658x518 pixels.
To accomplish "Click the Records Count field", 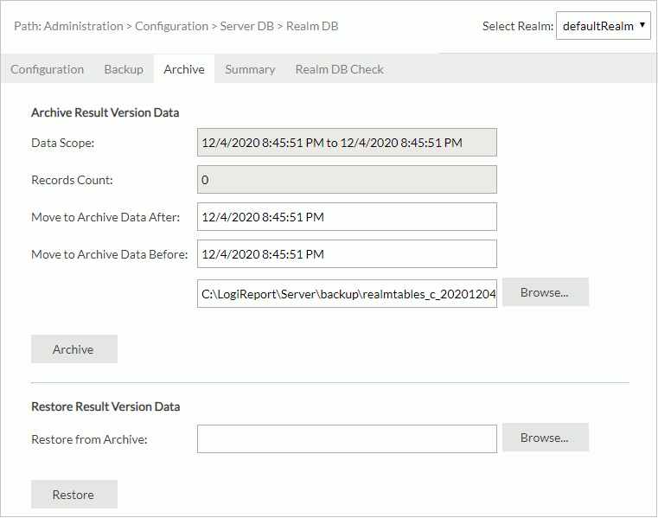I will 347,180.
